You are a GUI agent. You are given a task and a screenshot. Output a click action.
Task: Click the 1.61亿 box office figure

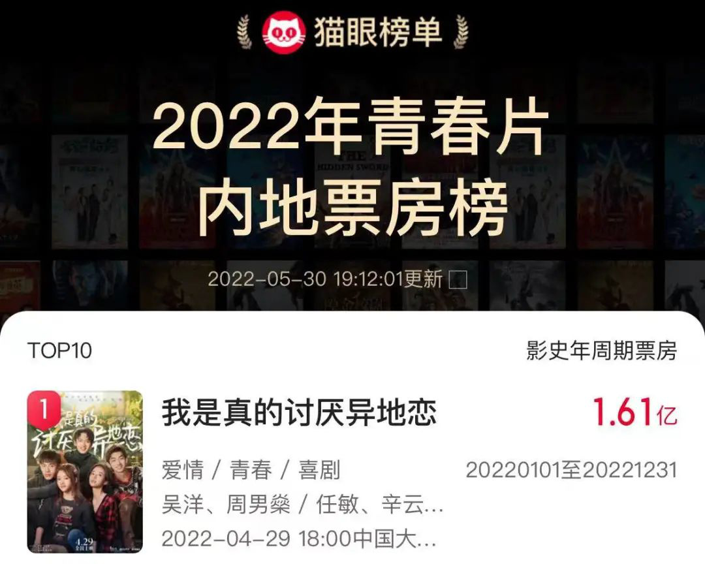635,412
